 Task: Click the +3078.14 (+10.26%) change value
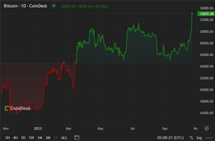tap(92, 6)
